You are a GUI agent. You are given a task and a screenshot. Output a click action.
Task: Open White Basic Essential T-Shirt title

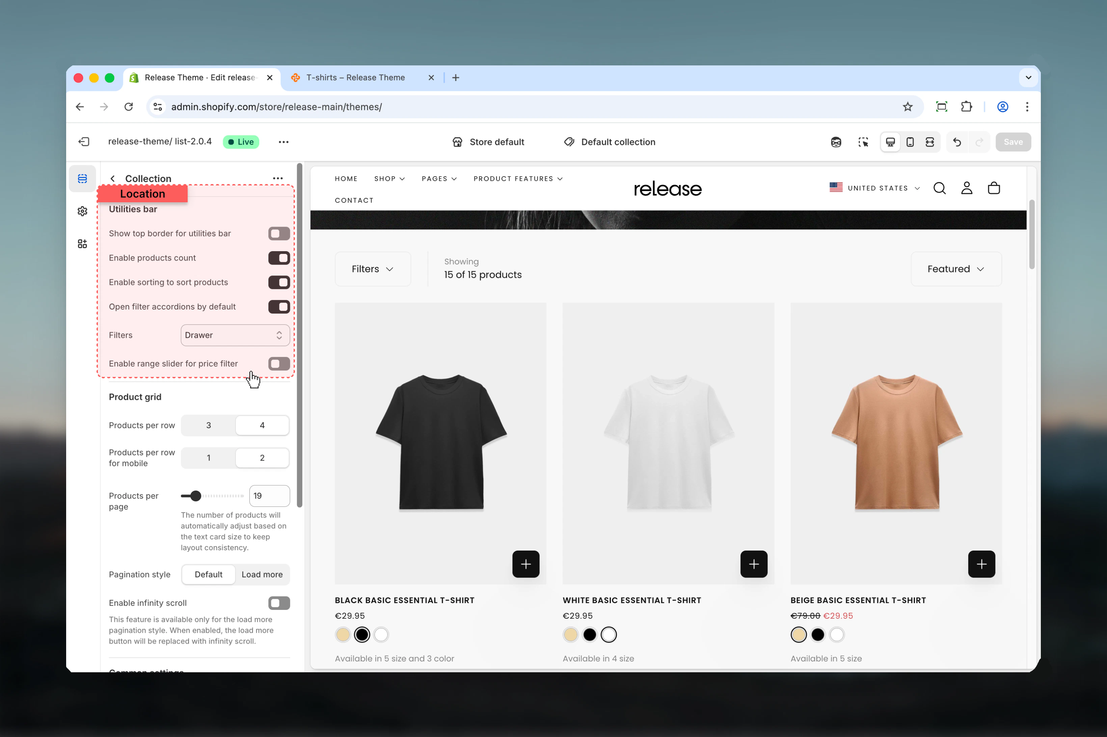coord(632,600)
